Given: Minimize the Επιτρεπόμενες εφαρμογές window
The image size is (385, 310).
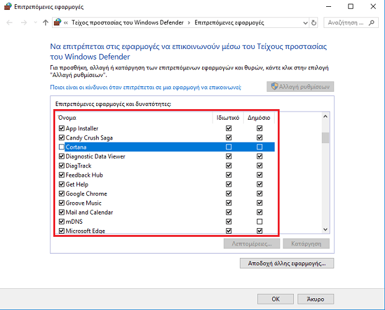Looking at the screenshot, I should click(329, 6).
